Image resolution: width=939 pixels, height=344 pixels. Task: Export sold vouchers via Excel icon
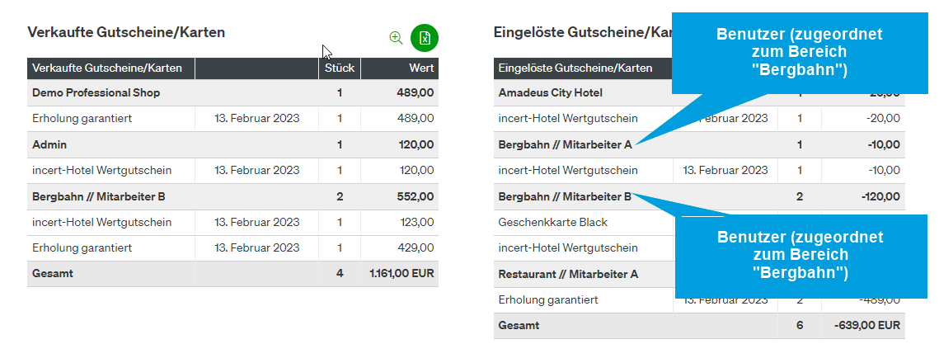pyautogui.click(x=425, y=38)
